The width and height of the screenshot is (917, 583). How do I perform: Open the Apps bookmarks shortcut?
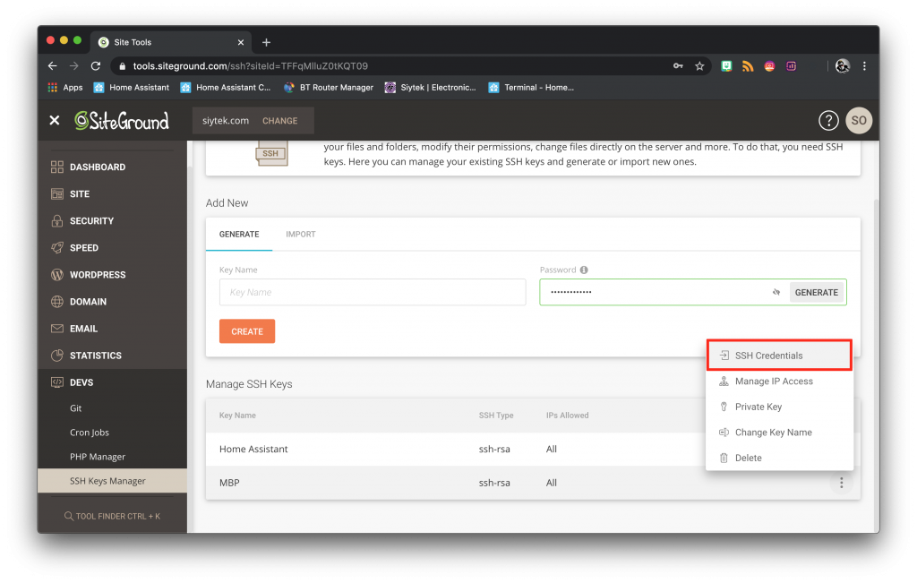[x=64, y=88]
